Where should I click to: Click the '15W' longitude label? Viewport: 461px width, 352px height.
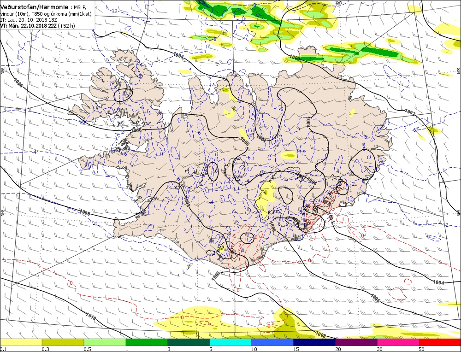339,2
